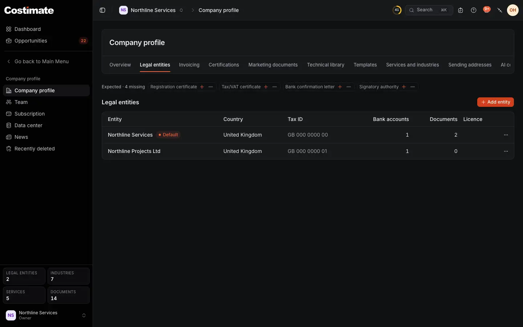
Task: Click the collapse arrows icon in header
Action: tap(500, 10)
